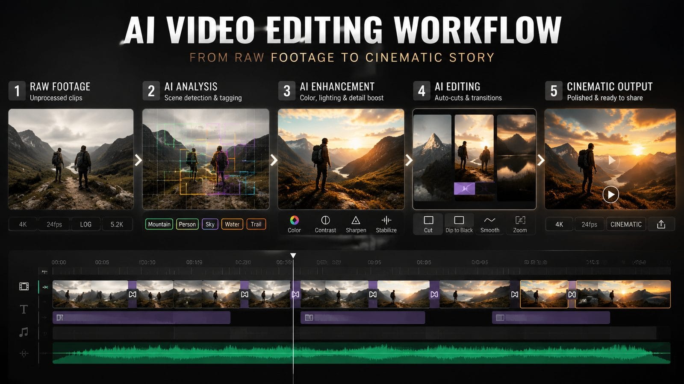Open the AI Analysis detection-grid thumbnail

coord(206,159)
